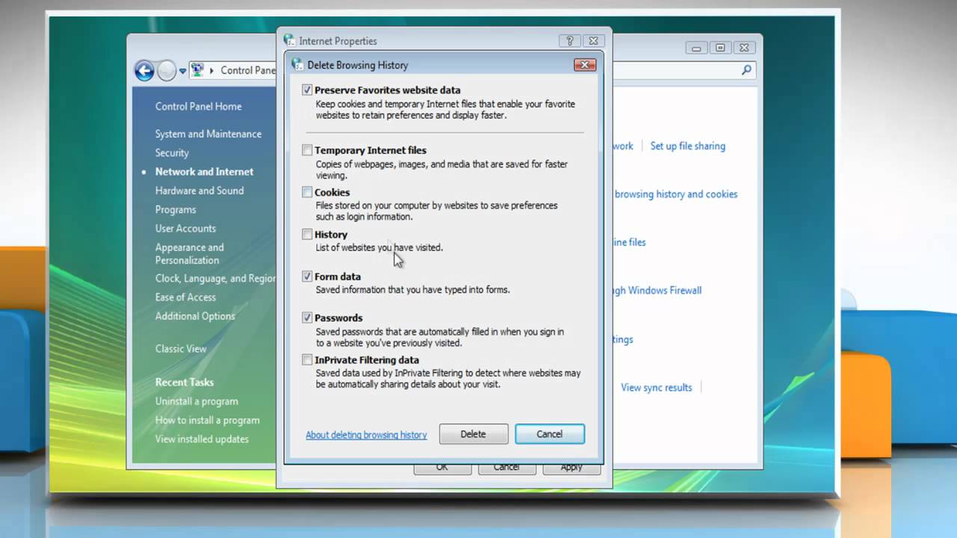Open Programs category
Screen dimensions: 957x538
176,209
